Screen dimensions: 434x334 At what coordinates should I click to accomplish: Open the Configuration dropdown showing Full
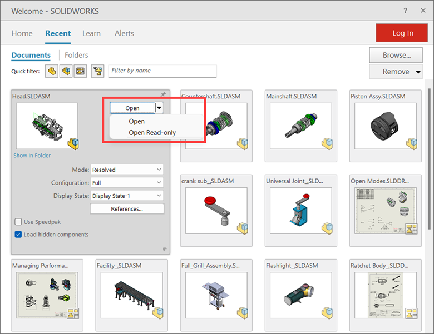point(127,182)
